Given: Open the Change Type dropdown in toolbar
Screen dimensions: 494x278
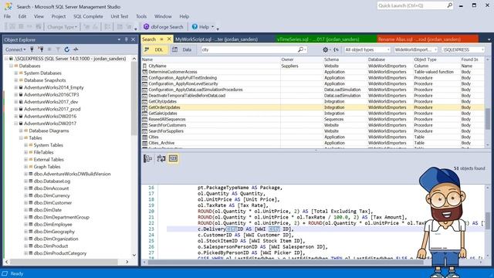Looking at the screenshot, I should tap(62, 27).
